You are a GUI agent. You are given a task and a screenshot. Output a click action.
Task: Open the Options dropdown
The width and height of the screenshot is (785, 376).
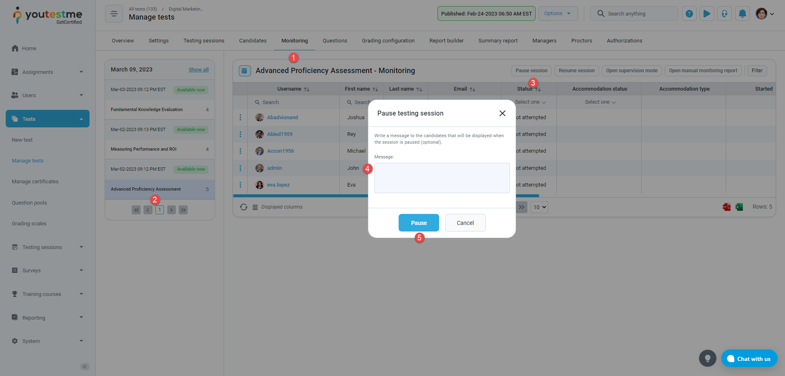(558, 13)
